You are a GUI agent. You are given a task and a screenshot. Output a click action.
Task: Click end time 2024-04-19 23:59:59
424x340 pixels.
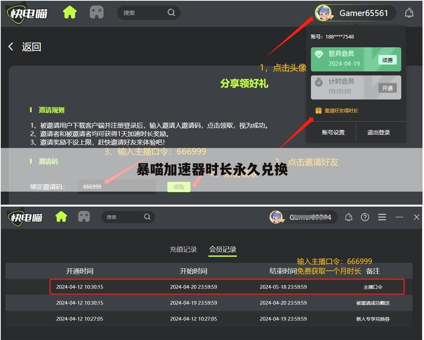click(283, 319)
